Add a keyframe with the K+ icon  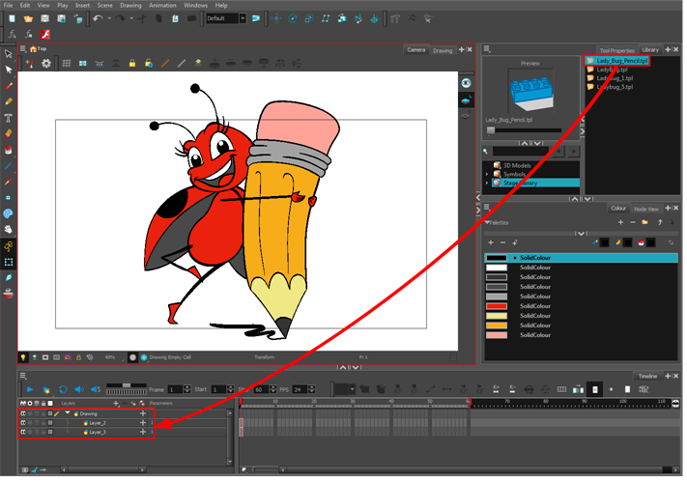tap(496, 389)
